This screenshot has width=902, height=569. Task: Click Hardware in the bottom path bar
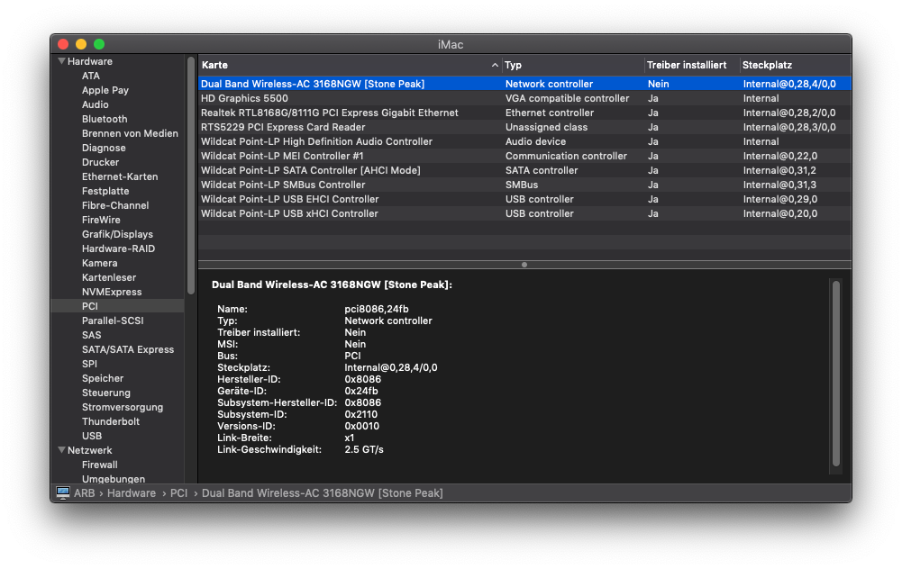click(x=132, y=493)
